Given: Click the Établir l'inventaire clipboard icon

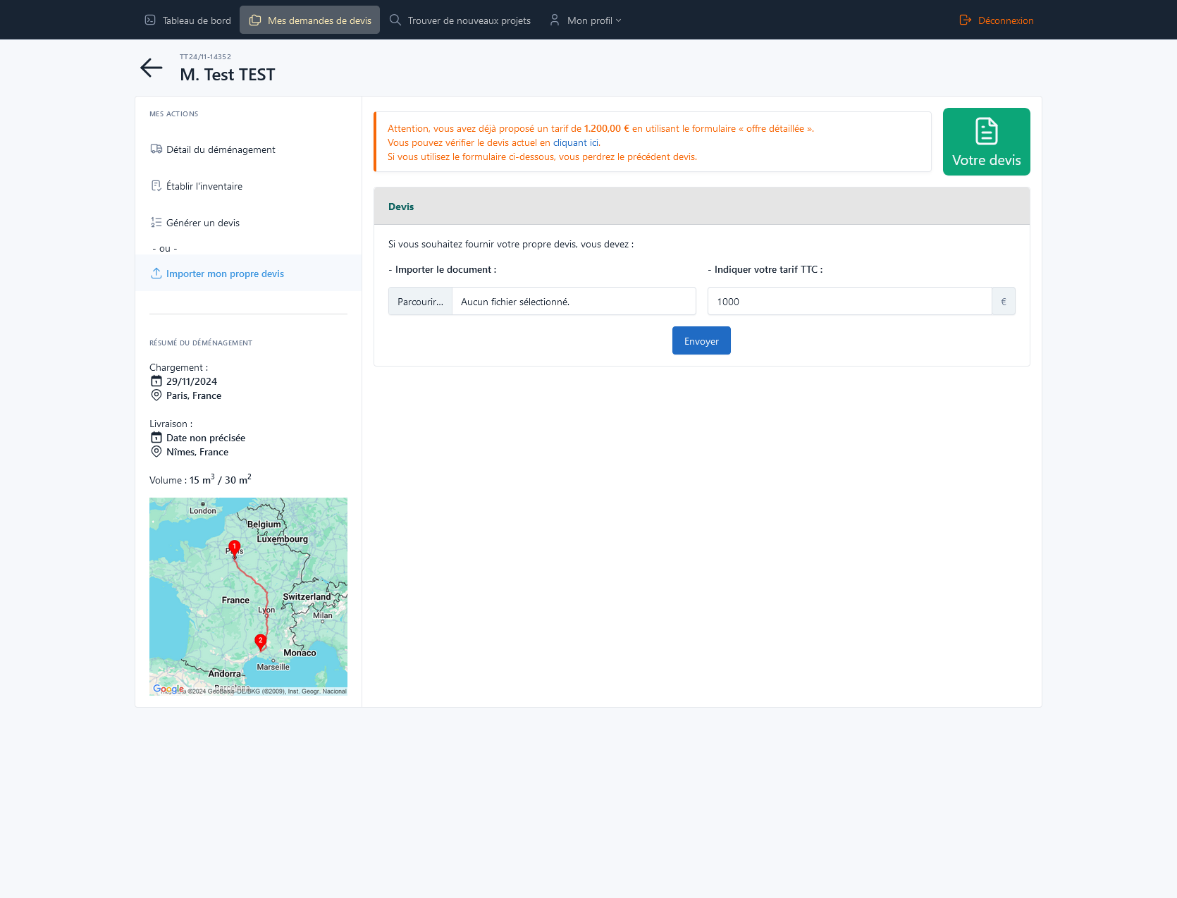Looking at the screenshot, I should pos(156,185).
